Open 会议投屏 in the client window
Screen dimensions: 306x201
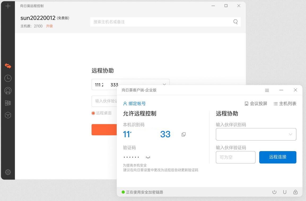click(x=256, y=104)
